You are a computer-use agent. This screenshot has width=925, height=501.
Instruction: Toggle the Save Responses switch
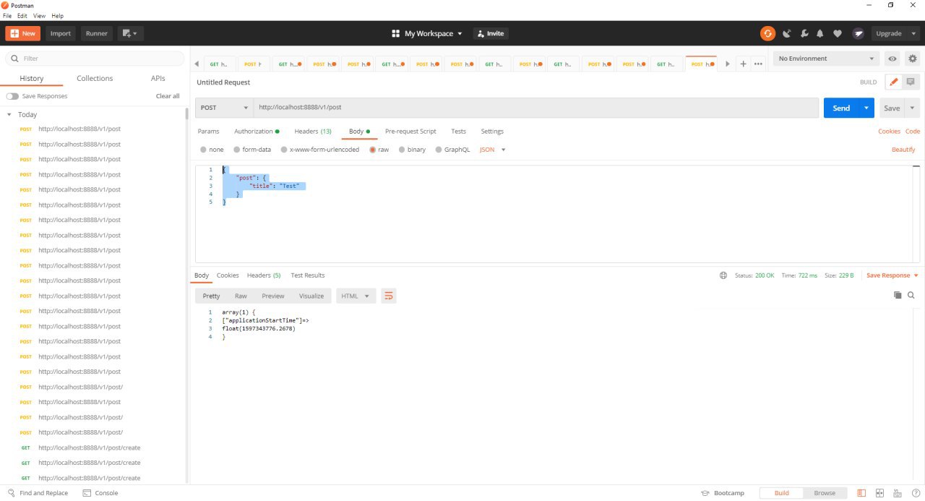click(x=12, y=96)
